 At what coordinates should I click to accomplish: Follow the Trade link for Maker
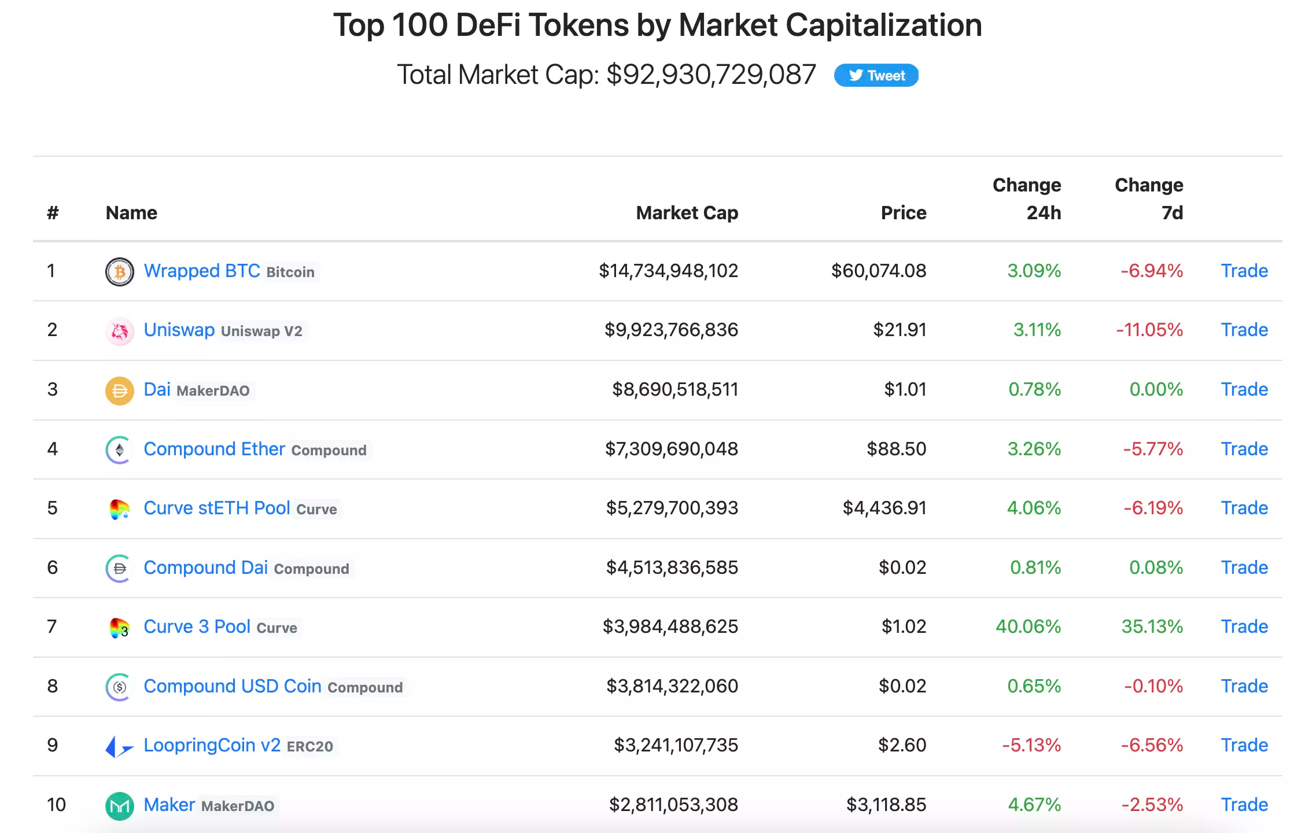click(x=1244, y=805)
